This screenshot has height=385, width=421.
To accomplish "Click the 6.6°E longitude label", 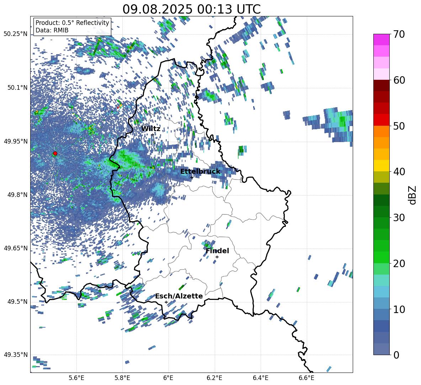I will 307,378.
